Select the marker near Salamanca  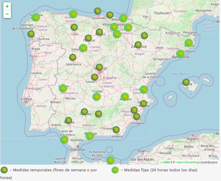[x=73, y=57]
